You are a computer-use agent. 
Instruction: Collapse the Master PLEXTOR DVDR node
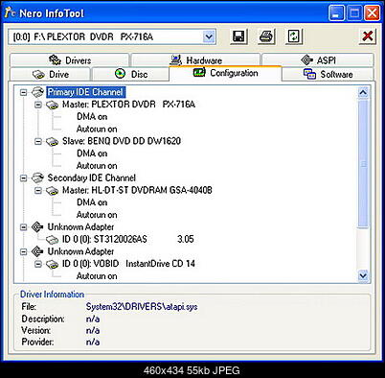(x=38, y=105)
